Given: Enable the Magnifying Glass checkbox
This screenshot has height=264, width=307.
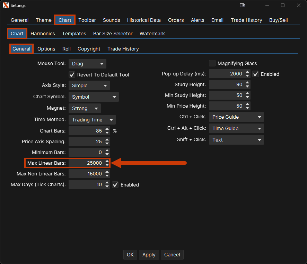Looking at the screenshot, I should pyautogui.click(x=212, y=63).
